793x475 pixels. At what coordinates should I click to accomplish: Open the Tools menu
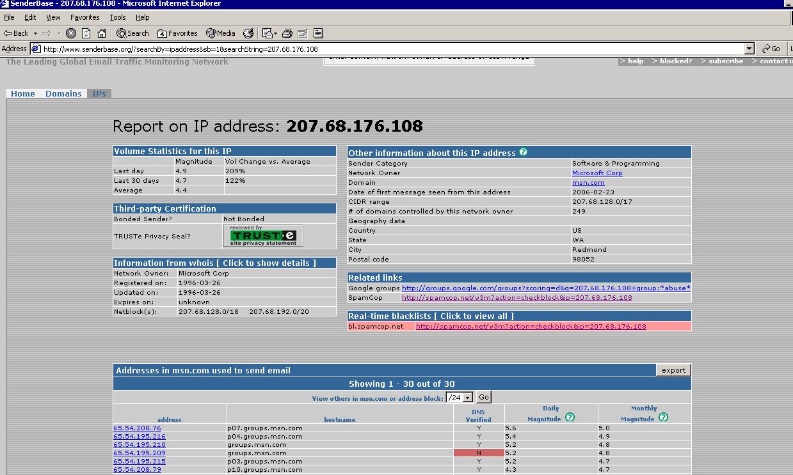pos(118,17)
